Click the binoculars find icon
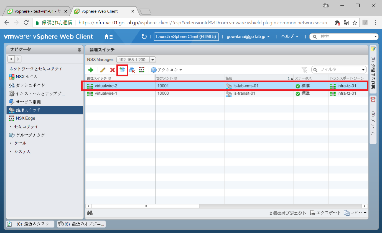 click(x=90, y=213)
